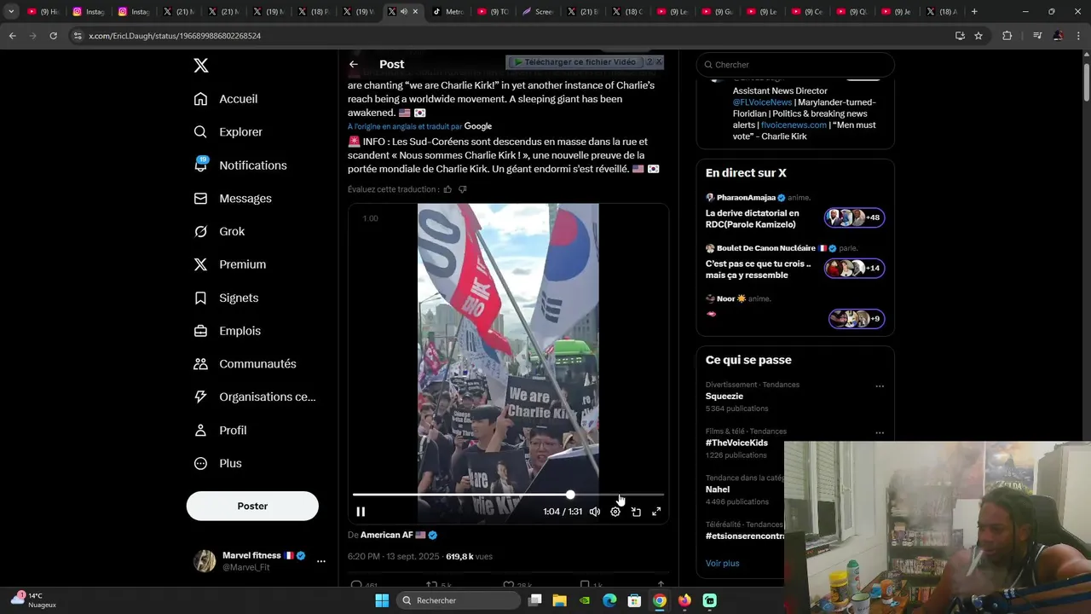The height and width of the screenshot is (614, 1091).
Task: Open the weather widget showing 14°C
Action: (x=34, y=600)
